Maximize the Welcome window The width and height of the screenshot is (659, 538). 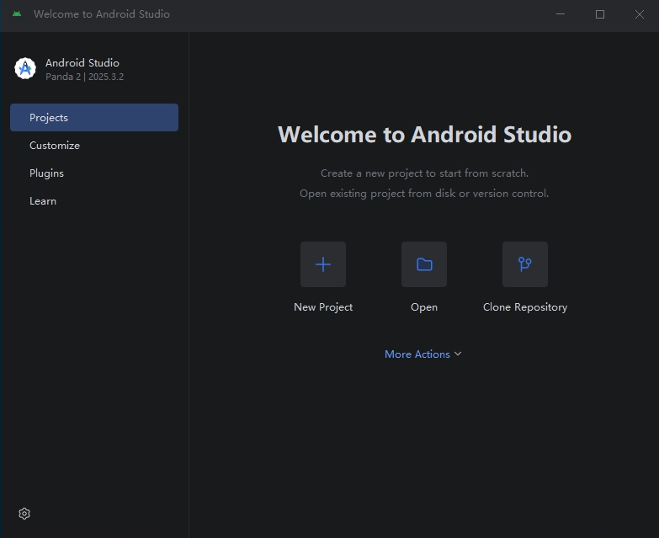point(600,13)
